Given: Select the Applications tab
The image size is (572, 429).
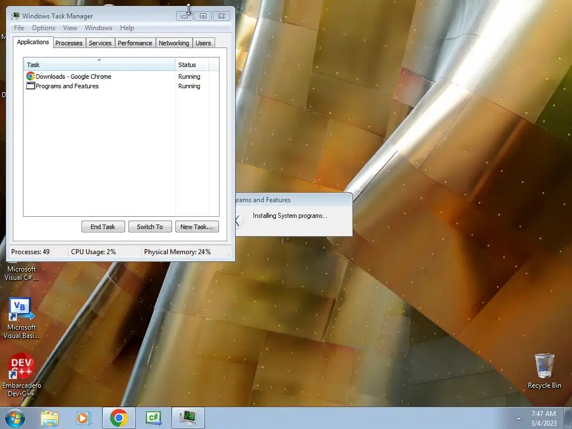Looking at the screenshot, I should click(33, 42).
